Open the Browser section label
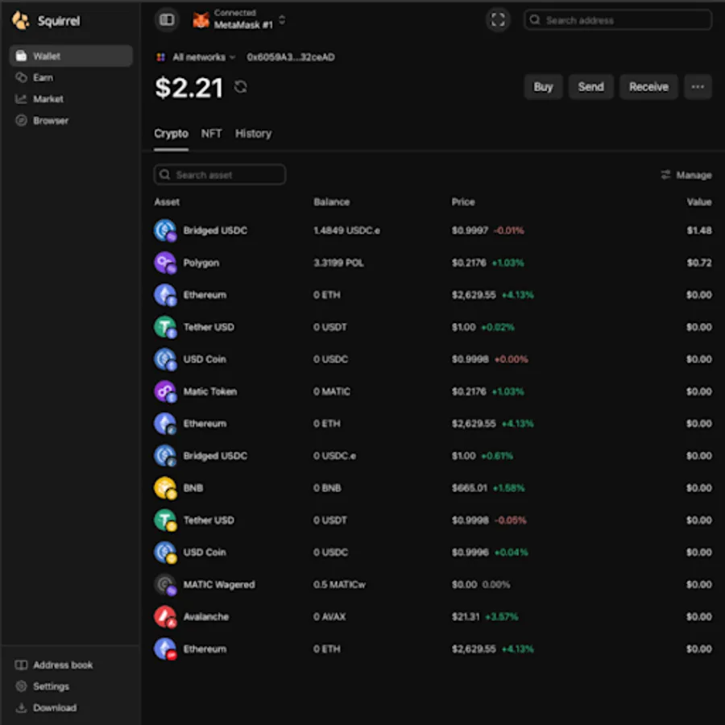This screenshot has height=725, width=725. tap(51, 121)
